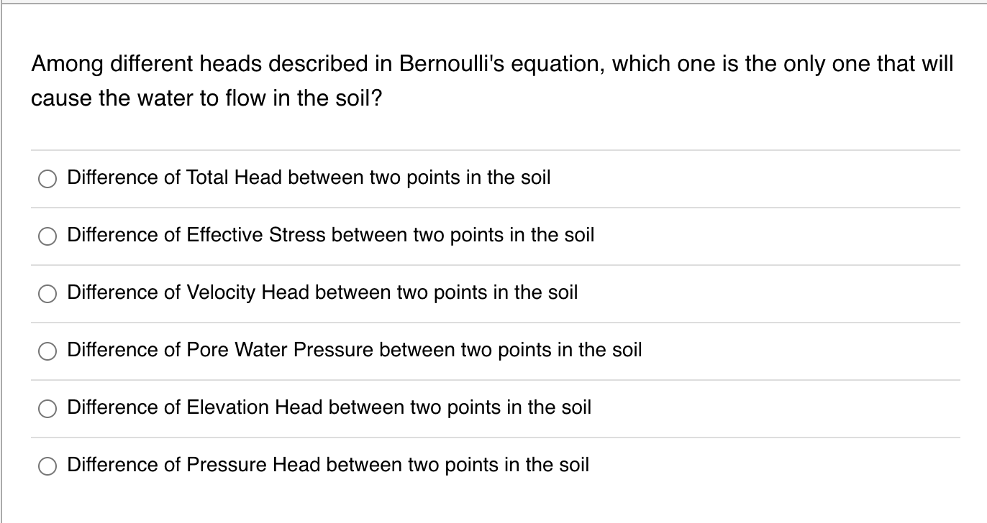Click the Velocity Head answer text
Viewport: 987px width, 523px height.
(x=322, y=293)
